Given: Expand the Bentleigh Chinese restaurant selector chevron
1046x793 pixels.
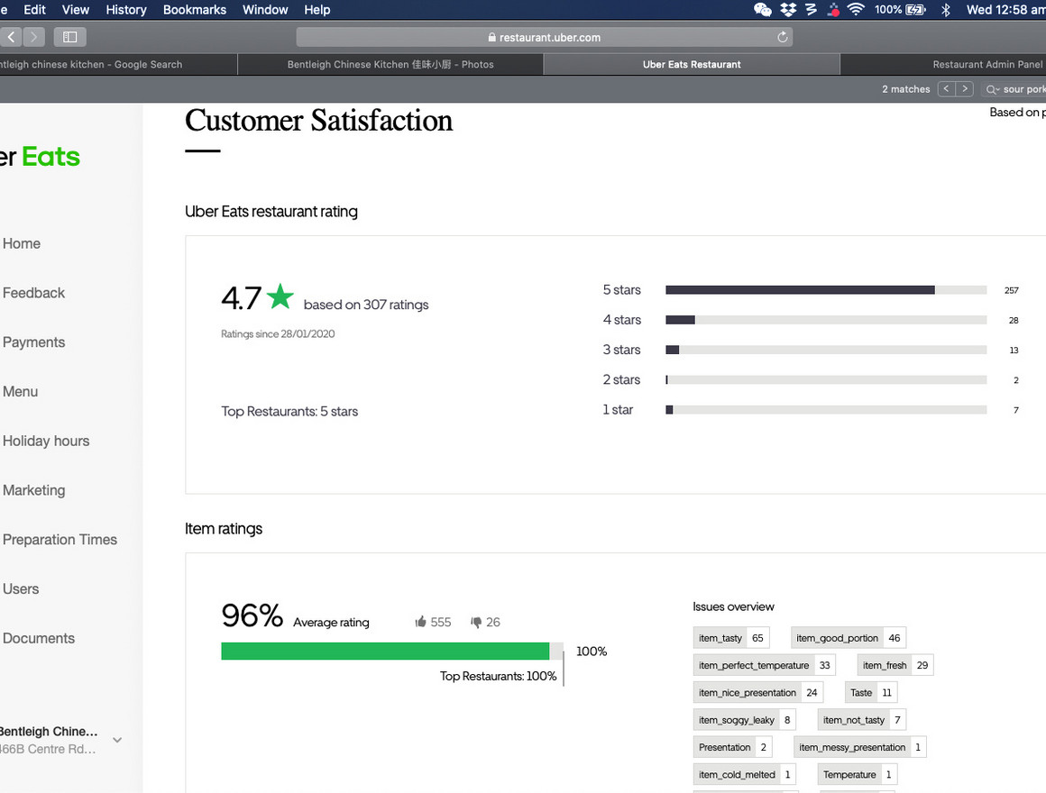Looking at the screenshot, I should click(117, 740).
